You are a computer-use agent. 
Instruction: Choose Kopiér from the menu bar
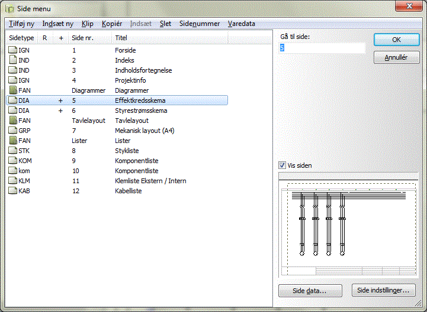click(x=112, y=24)
